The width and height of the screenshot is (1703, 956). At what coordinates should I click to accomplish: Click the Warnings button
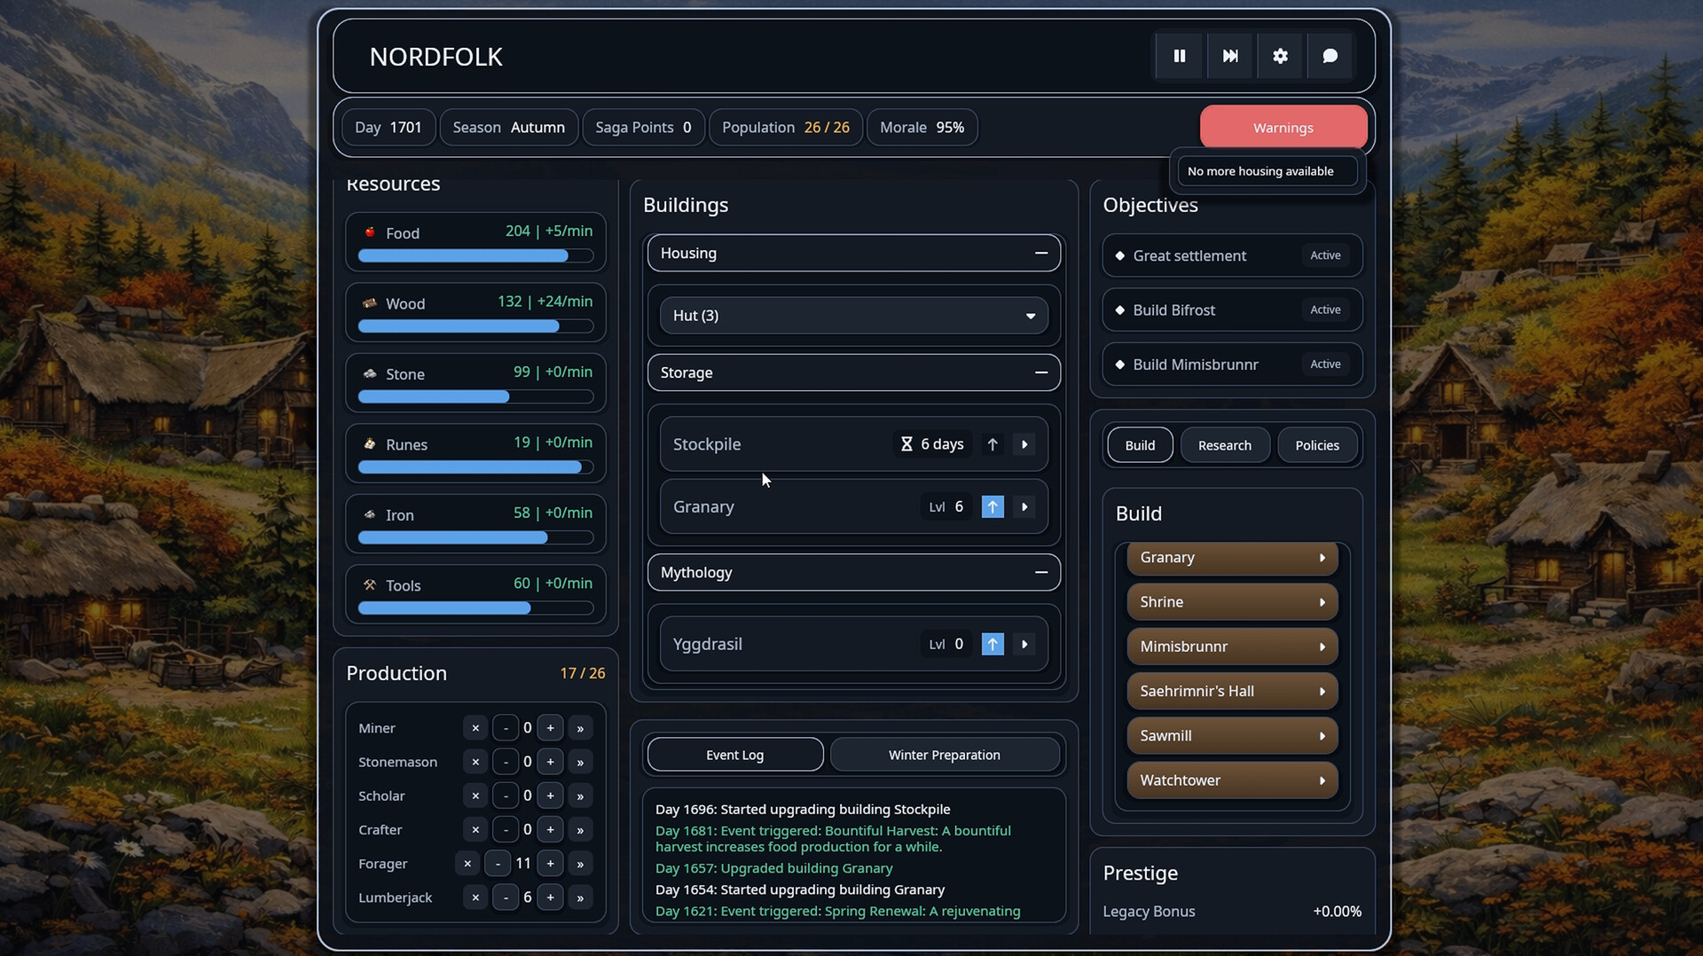click(x=1283, y=128)
